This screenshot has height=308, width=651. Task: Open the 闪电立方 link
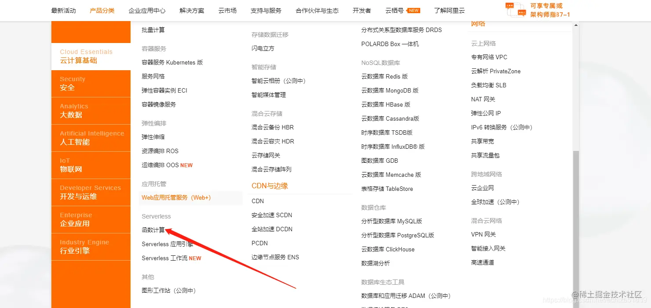[x=263, y=48]
